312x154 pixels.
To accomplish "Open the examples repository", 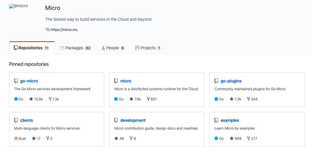I will (230, 120).
